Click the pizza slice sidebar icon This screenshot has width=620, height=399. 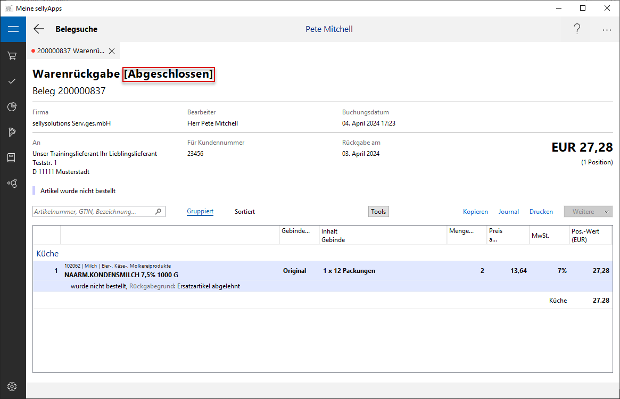[12, 132]
